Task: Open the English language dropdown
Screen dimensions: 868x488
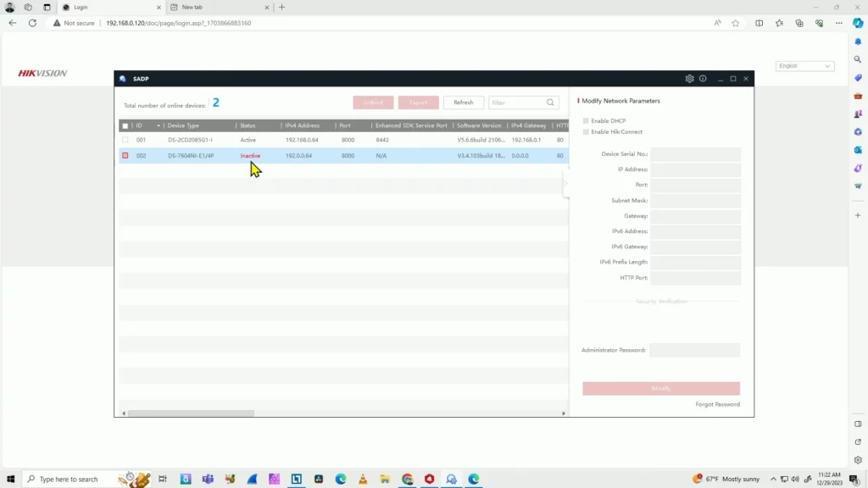Action: pos(804,65)
